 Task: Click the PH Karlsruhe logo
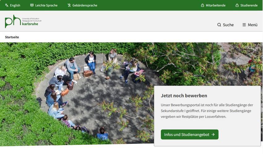(23, 21)
